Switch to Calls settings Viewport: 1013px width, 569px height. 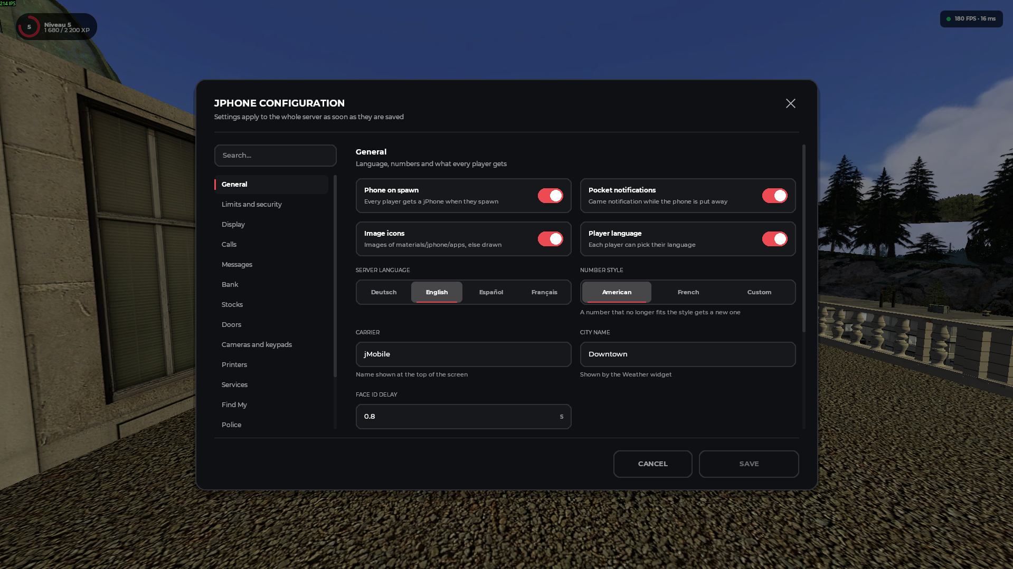coord(271,245)
